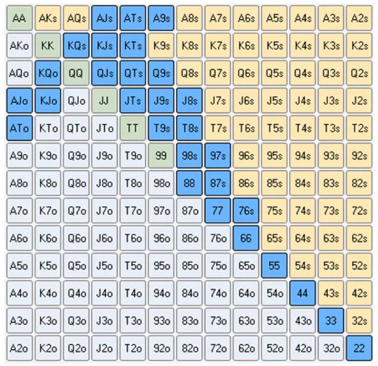Select the 99 pocket pair cell
This screenshot has height=366, width=378.
pyautogui.click(x=161, y=156)
